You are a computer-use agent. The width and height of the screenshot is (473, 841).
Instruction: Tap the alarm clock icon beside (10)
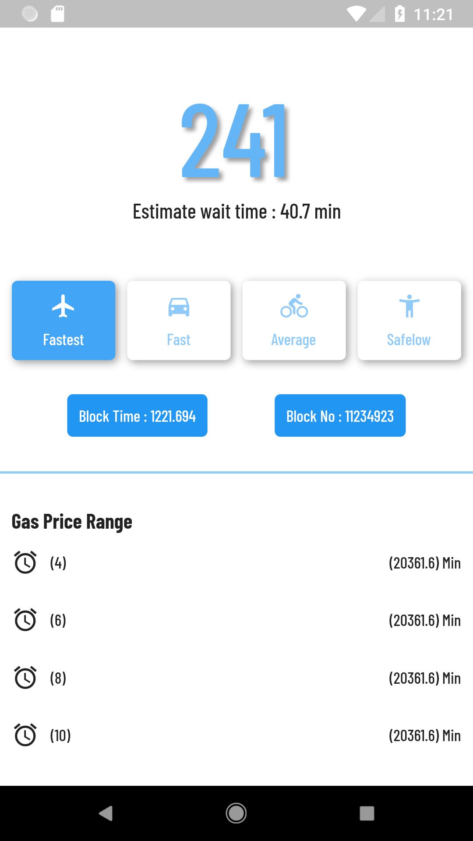tap(25, 735)
